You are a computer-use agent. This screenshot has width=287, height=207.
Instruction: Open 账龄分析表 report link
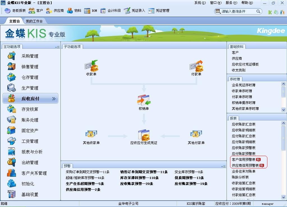point(240,177)
